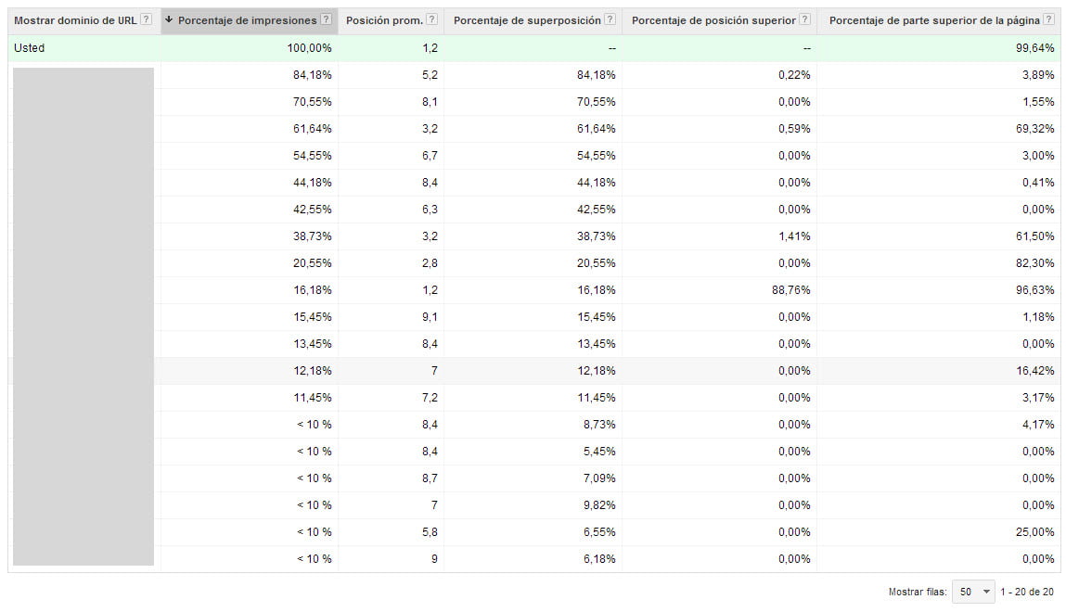1066x612 pixels.
Task: Click the descending sort arrow icon
Action: (169, 20)
